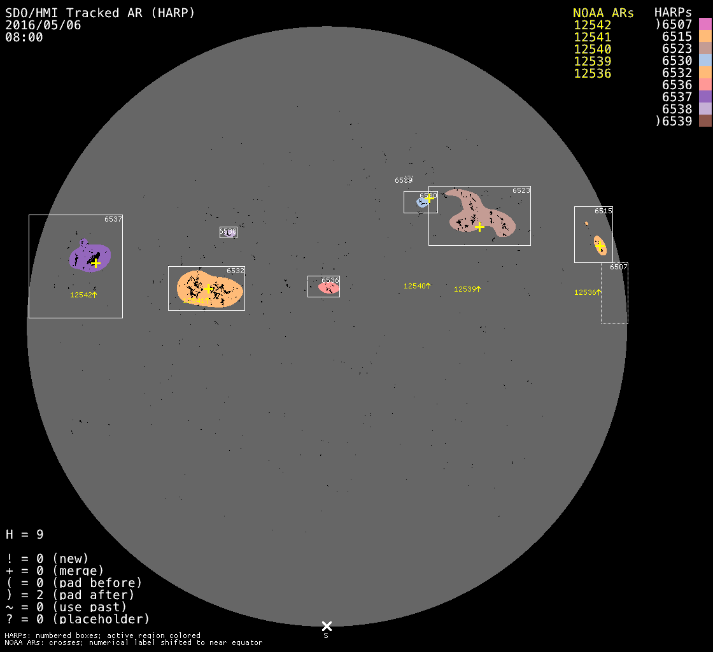Select the light blue swatch for HARP 6530
The height and width of the screenshot is (652, 713).
pos(705,60)
